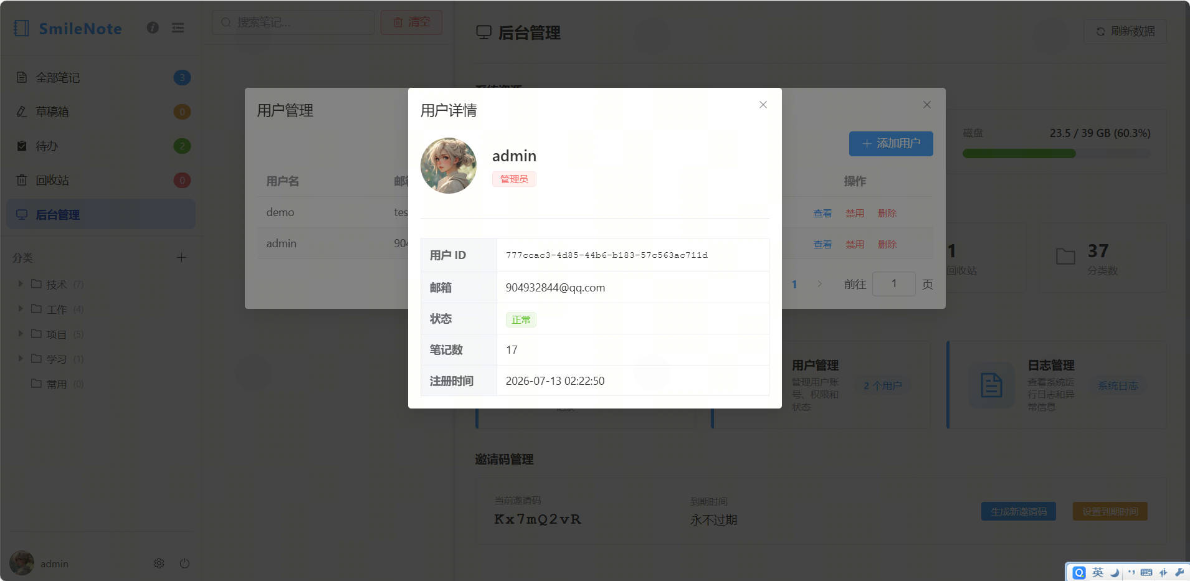Go to next page arrow in pagination

819,284
